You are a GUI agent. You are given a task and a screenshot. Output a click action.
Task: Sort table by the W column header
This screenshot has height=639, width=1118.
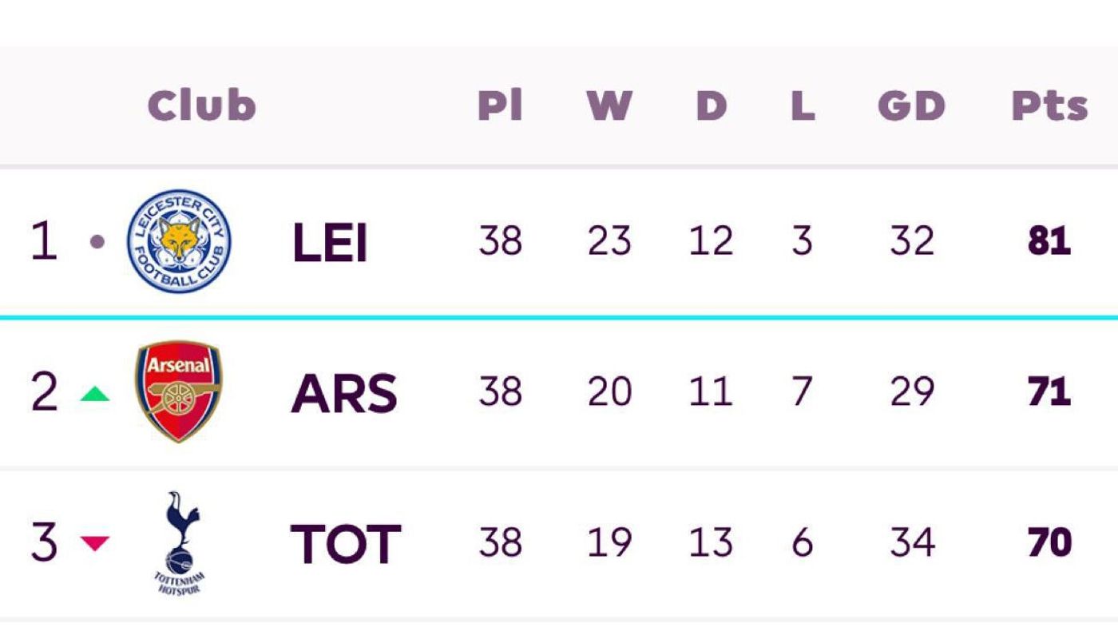(x=609, y=105)
